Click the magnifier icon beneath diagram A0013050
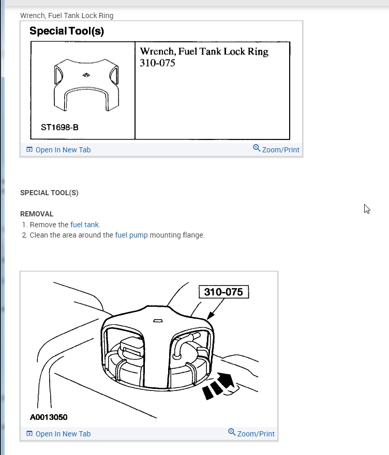This screenshot has width=389, height=455. [x=232, y=432]
